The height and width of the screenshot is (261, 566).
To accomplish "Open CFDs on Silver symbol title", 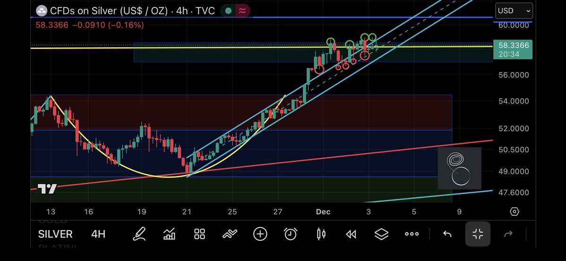I will tap(133, 11).
